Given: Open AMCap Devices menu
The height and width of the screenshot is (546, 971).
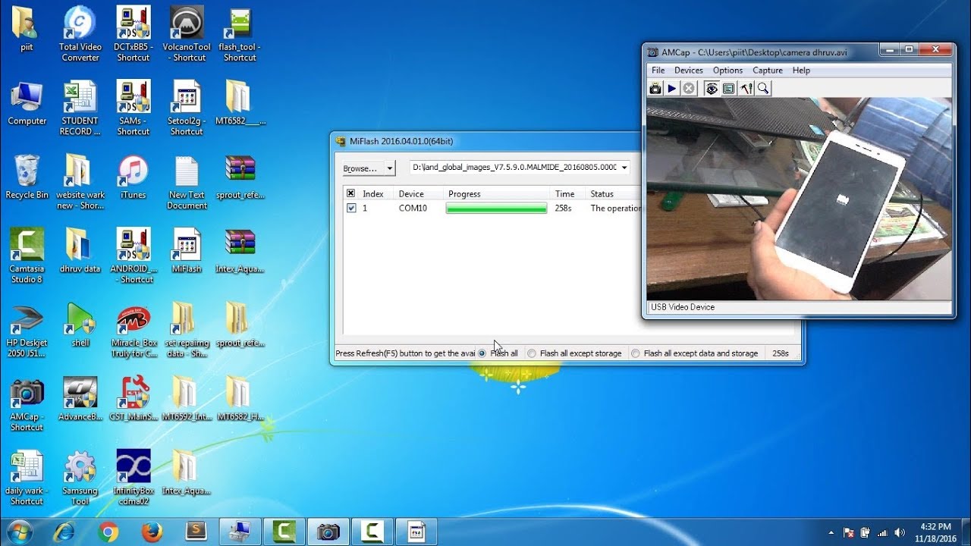Looking at the screenshot, I should (x=689, y=71).
